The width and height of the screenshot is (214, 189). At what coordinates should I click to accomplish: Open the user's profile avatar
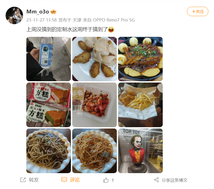click(x=14, y=15)
